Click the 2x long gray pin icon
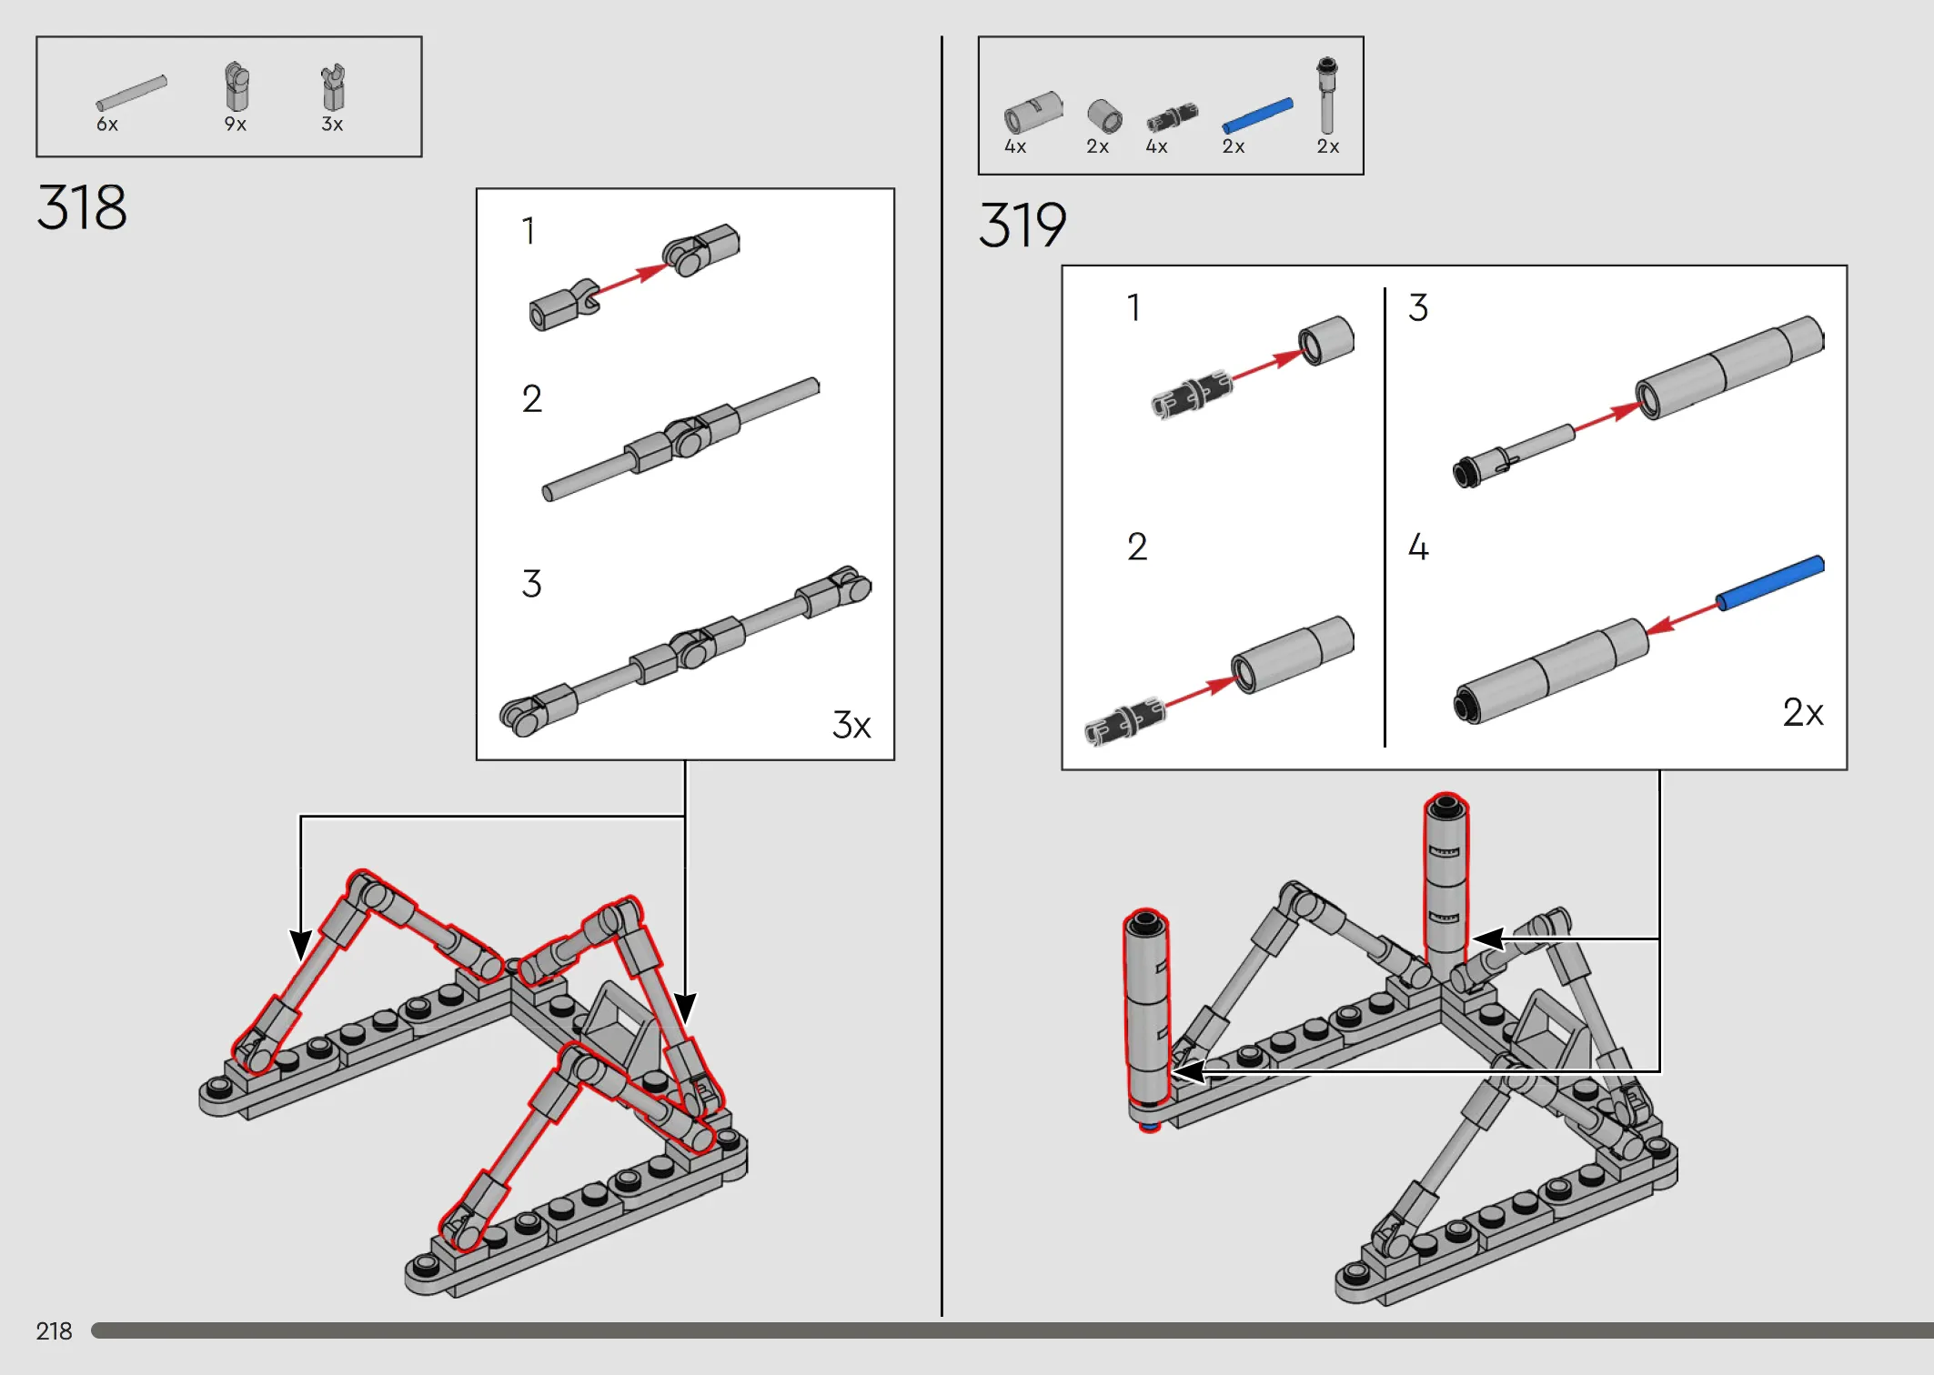The width and height of the screenshot is (1934, 1375). pos(1327,95)
